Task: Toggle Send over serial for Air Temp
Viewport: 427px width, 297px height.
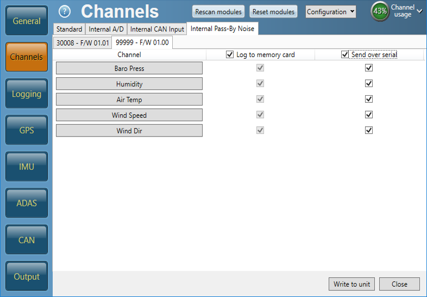Action: pos(369,99)
